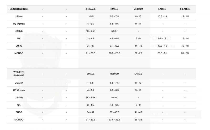
Task: Select the 46 - 48 EURO cell
Action: click(185, 46)
